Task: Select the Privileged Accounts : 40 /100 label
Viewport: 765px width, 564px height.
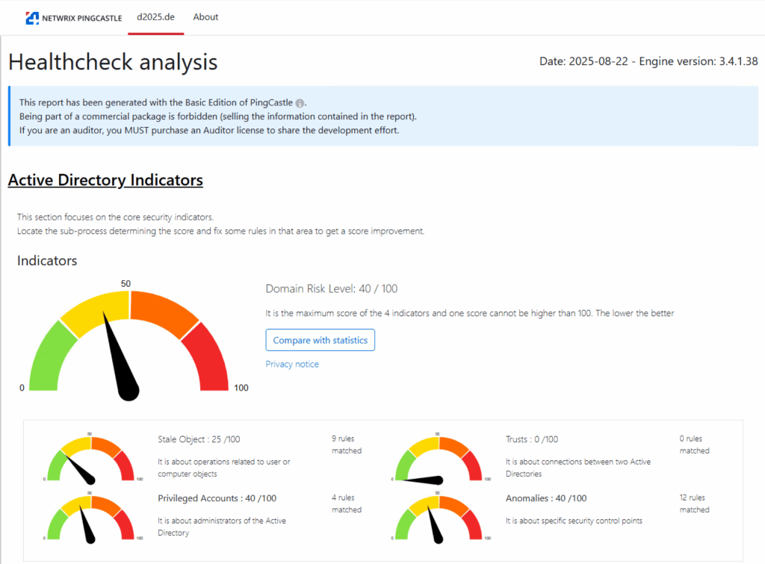Action: pos(217,498)
